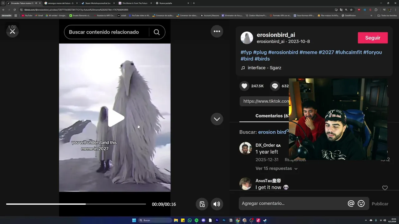Open erosionbird_ai profile avatar
This screenshot has width=399, height=224.
pyautogui.click(x=247, y=38)
